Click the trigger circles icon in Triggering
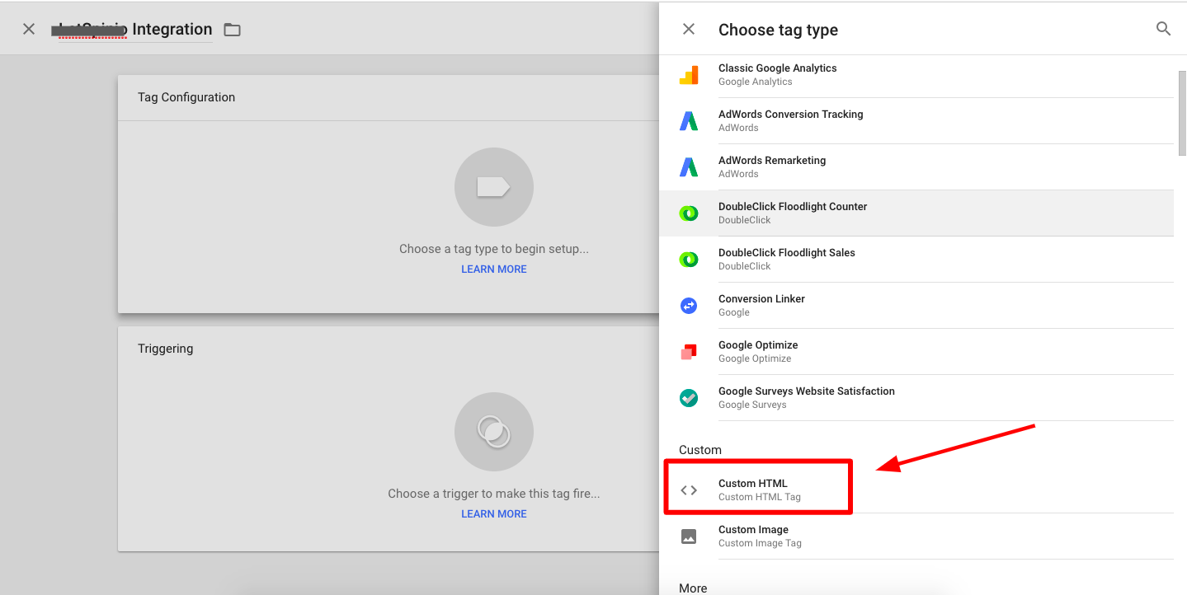This screenshot has height=595, width=1187. coord(494,432)
